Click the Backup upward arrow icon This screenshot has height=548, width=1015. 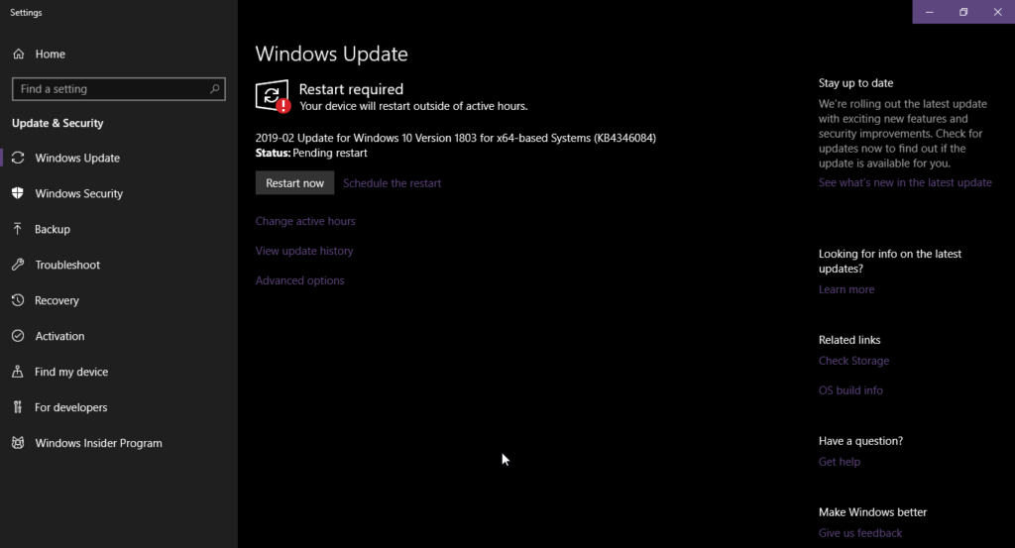pyautogui.click(x=18, y=229)
